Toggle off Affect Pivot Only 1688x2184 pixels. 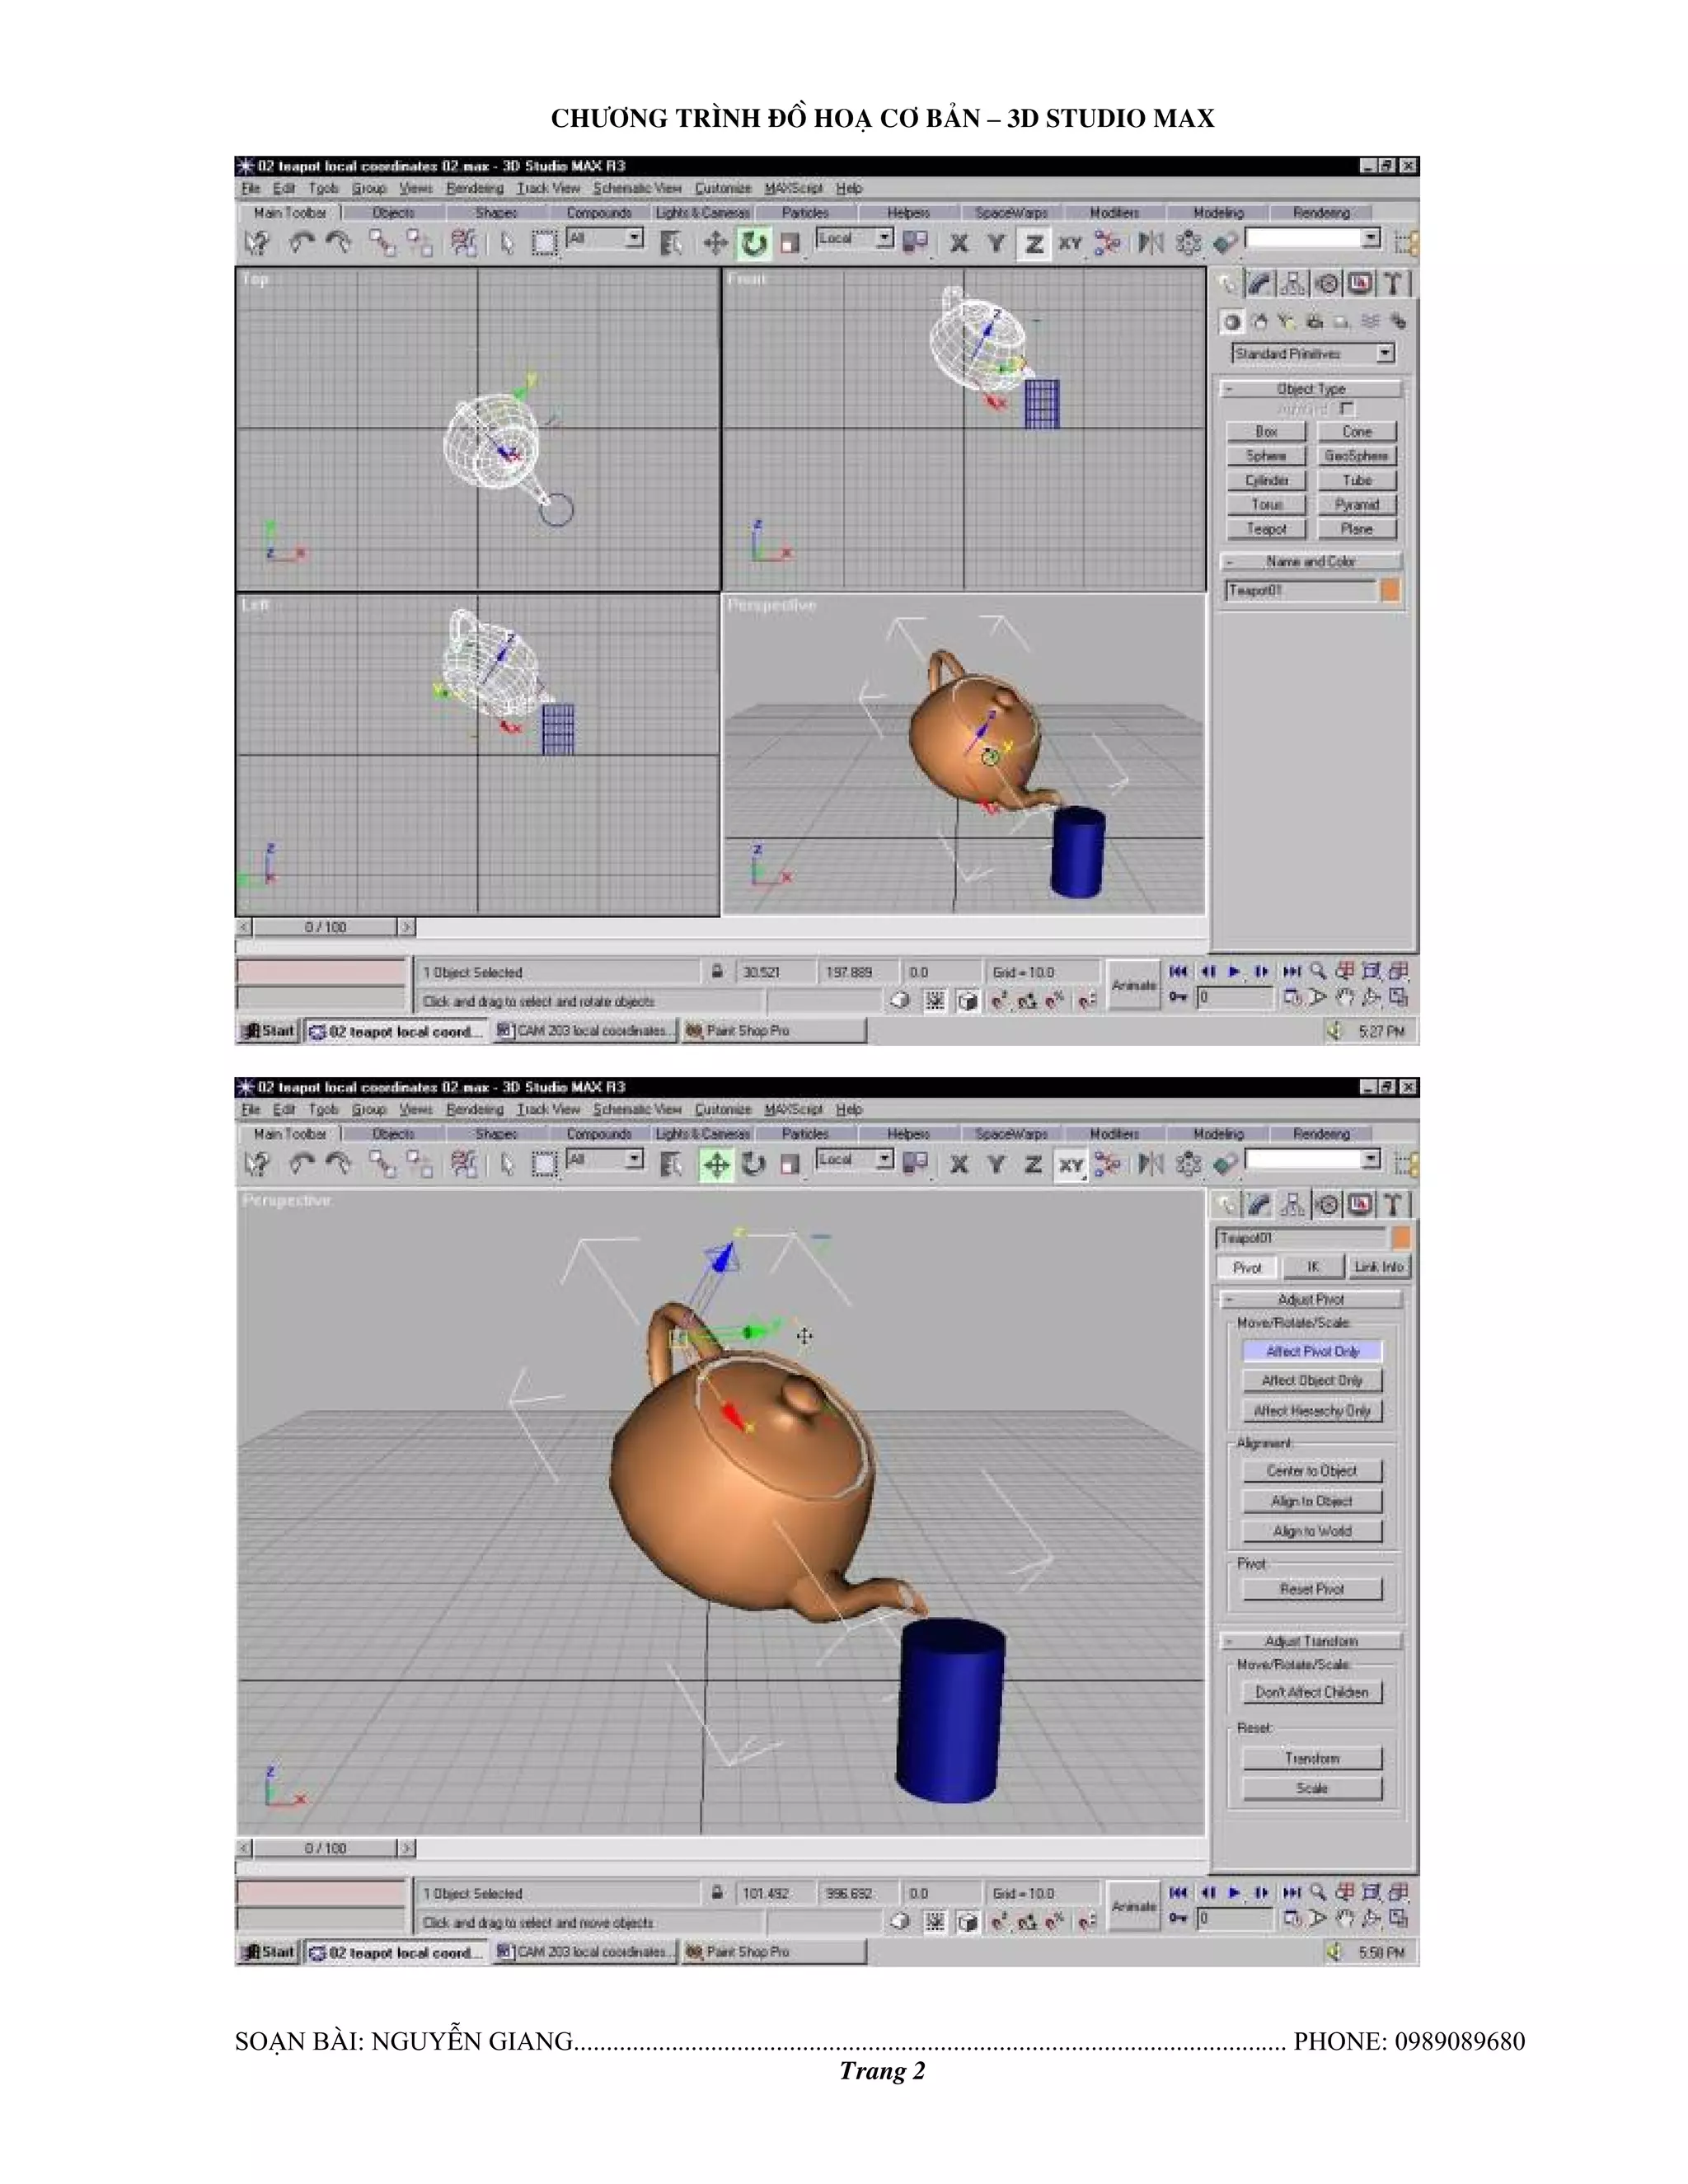1312,1351
